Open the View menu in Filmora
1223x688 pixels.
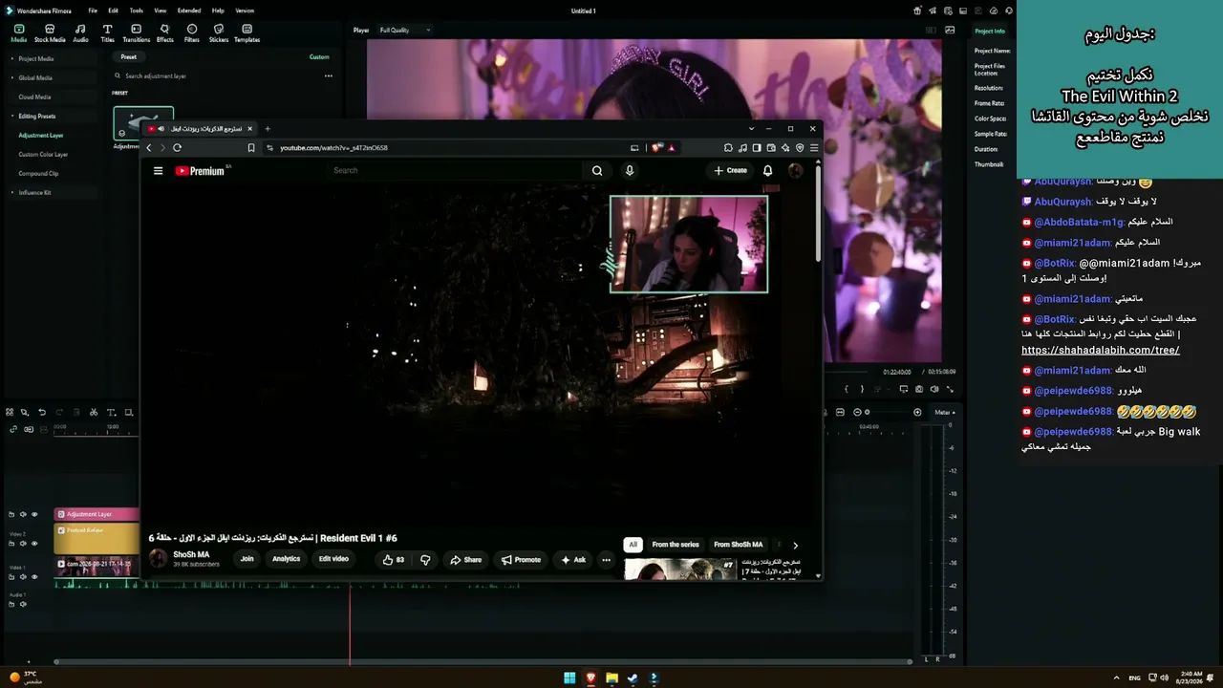point(160,11)
